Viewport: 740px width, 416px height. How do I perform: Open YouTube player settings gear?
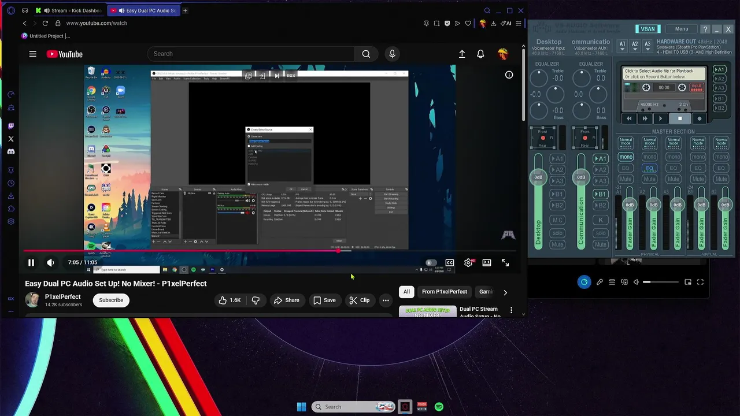[x=468, y=263]
